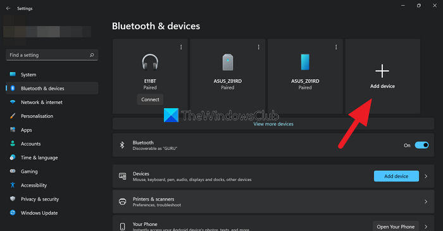Expand the Printers & scanners chevron
This screenshot has height=231, width=443.
(426, 202)
